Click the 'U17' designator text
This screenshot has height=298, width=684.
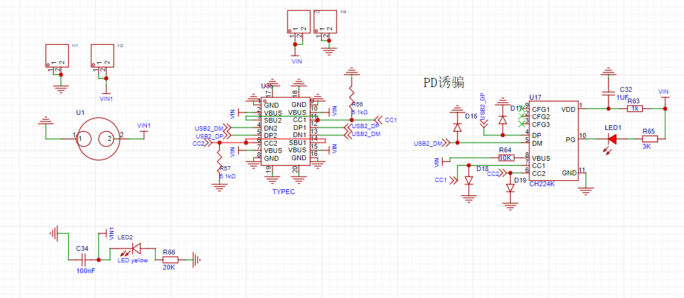point(535,97)
